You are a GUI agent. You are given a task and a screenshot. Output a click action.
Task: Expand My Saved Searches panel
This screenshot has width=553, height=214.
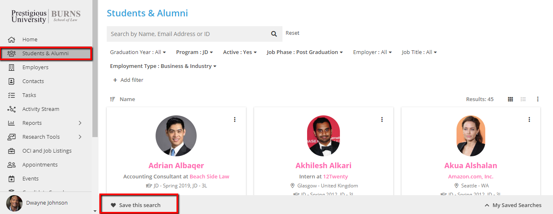click(x=513, y=205)
